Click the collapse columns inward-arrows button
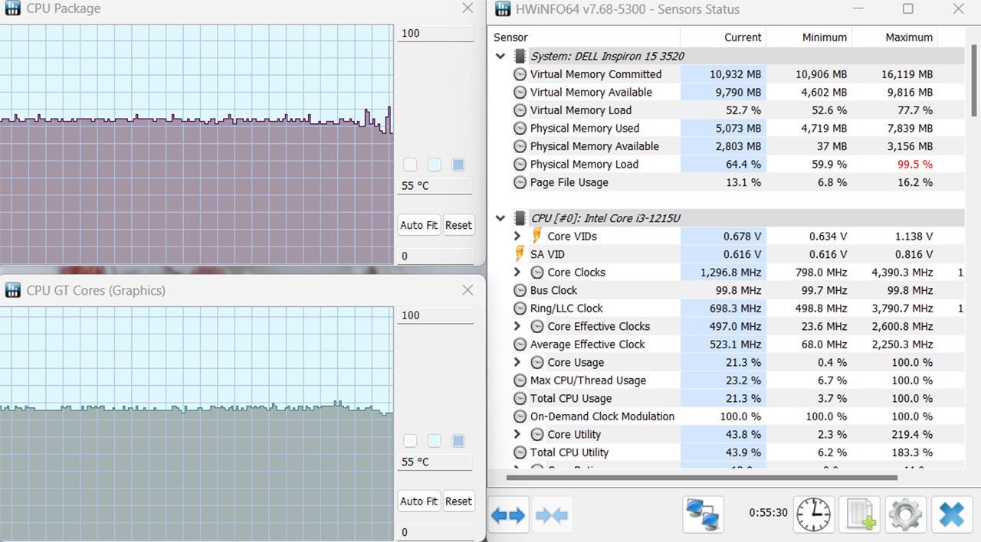This screenshot has width=981, height=542. click(552, 515)
